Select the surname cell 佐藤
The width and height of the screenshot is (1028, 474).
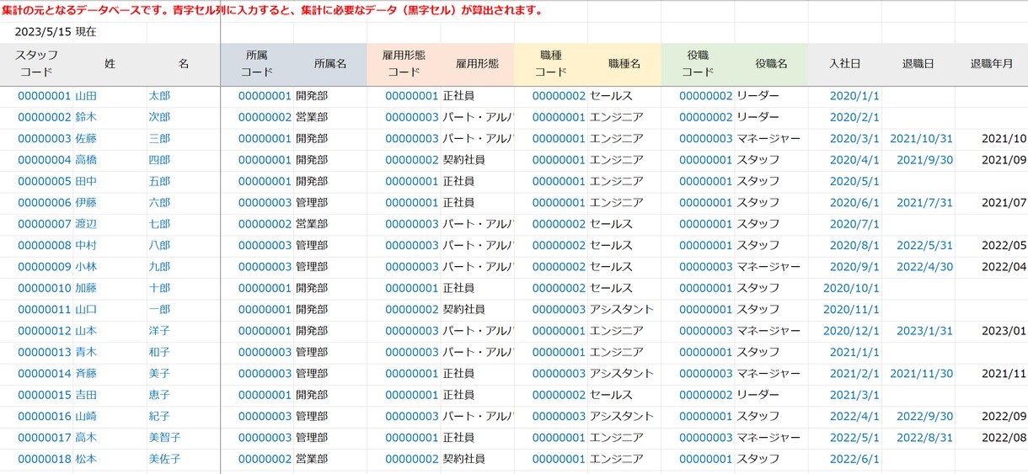pos(86,139)
